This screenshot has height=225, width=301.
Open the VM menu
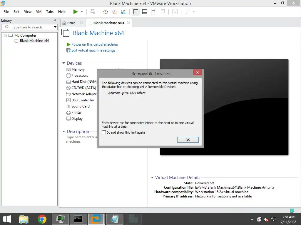[x=39, y=12]
